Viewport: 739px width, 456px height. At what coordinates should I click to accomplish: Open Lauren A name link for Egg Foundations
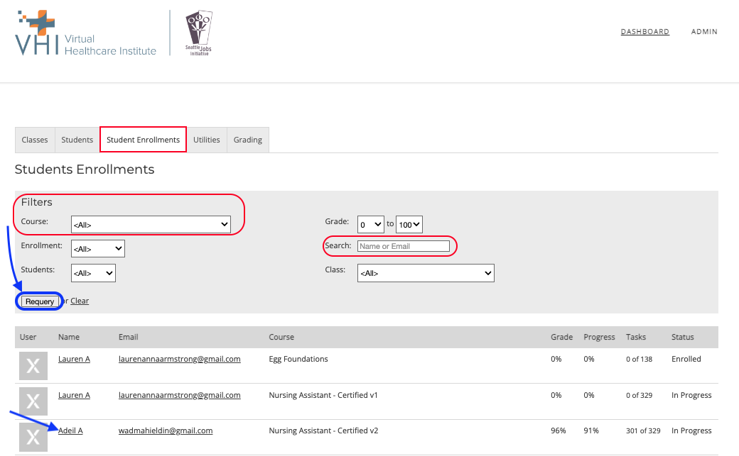(x=74, y=359)
